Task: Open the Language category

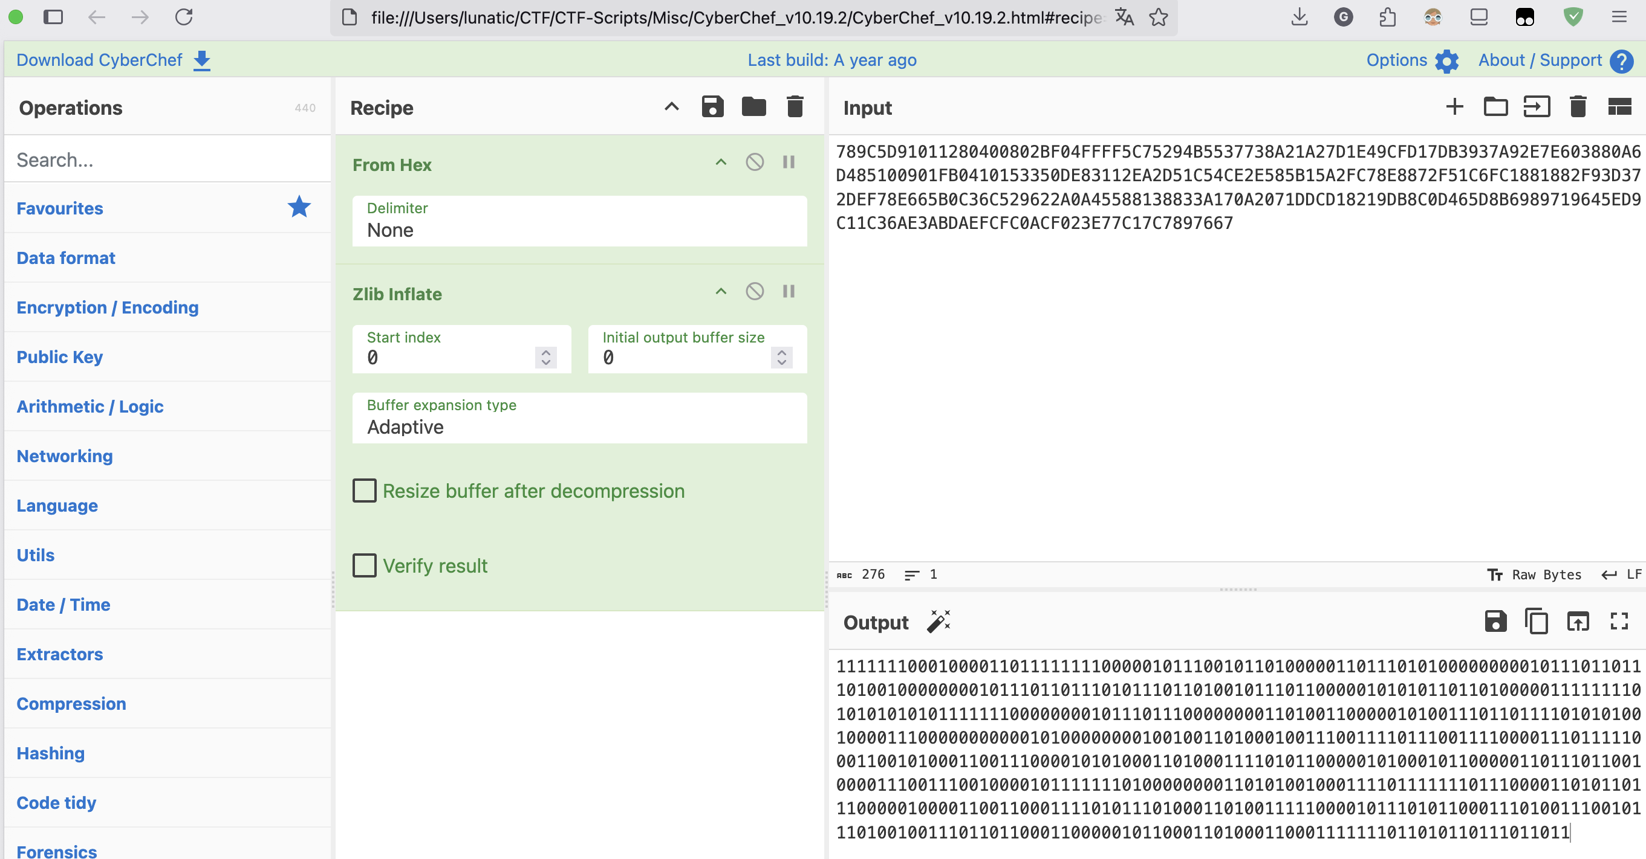Action: (168, 506)
